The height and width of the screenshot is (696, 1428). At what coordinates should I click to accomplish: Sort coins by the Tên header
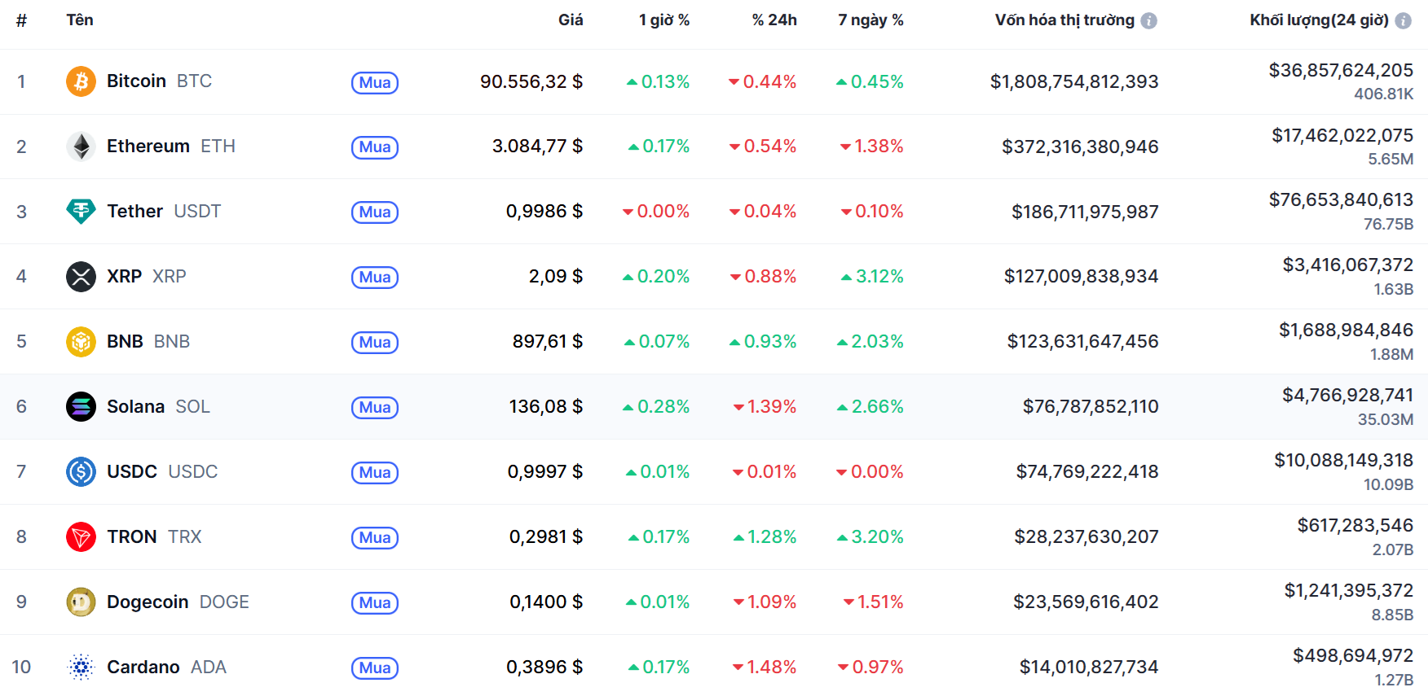(80, 20)
